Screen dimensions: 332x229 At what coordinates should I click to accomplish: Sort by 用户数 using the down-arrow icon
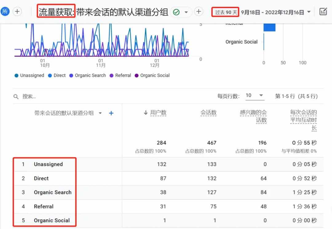(146, 112)
